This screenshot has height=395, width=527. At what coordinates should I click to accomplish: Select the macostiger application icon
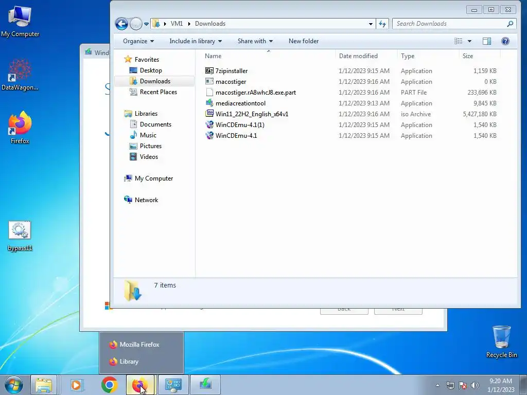[x=209, y=82]
